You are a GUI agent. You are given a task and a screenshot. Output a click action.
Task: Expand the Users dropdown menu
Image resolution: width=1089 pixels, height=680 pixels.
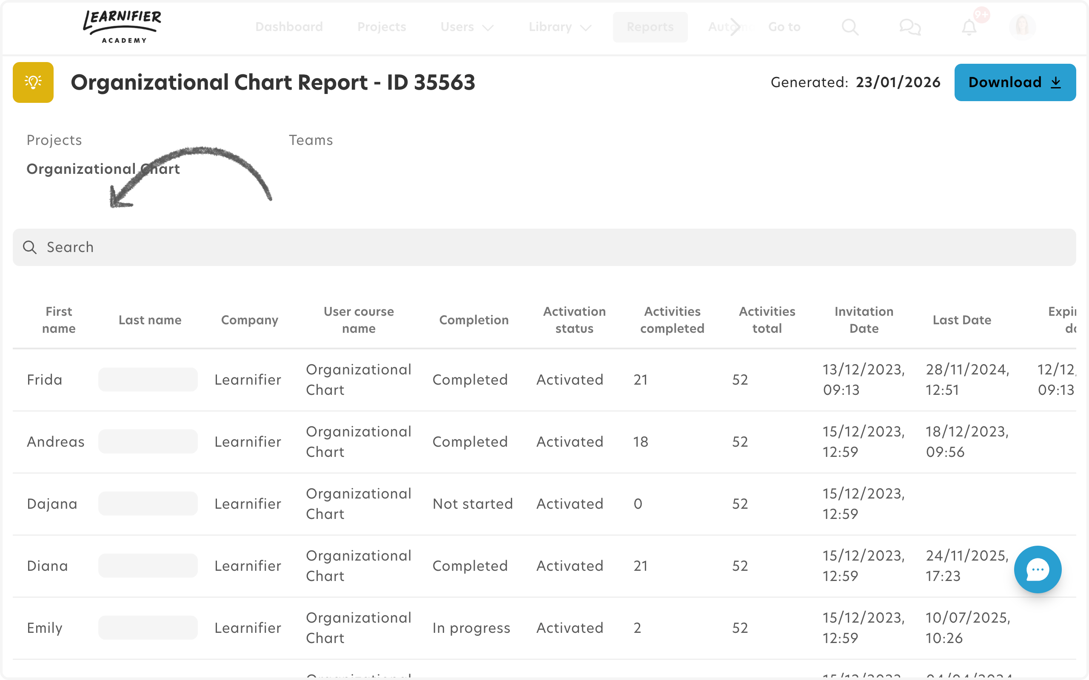coord(467,27)
